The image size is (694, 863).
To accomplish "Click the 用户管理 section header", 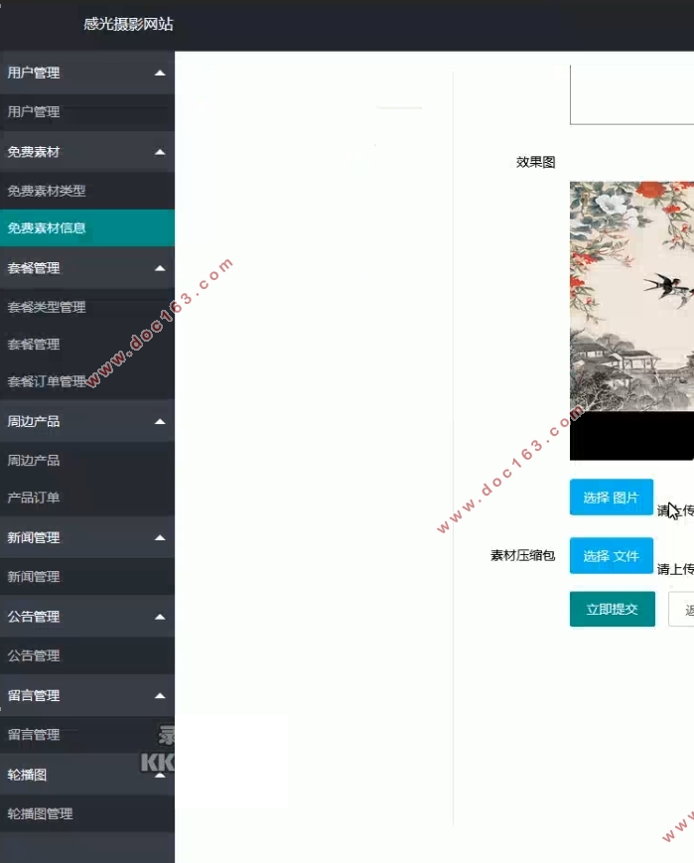I will (x=87, y=72).
